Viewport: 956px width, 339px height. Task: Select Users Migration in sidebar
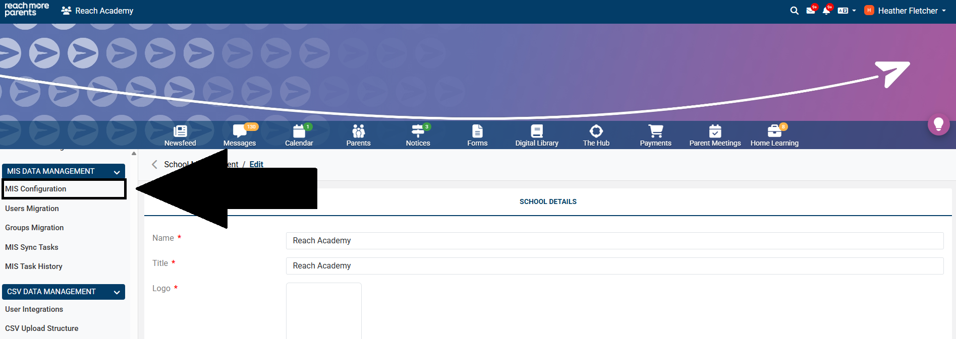click(32, 209)
